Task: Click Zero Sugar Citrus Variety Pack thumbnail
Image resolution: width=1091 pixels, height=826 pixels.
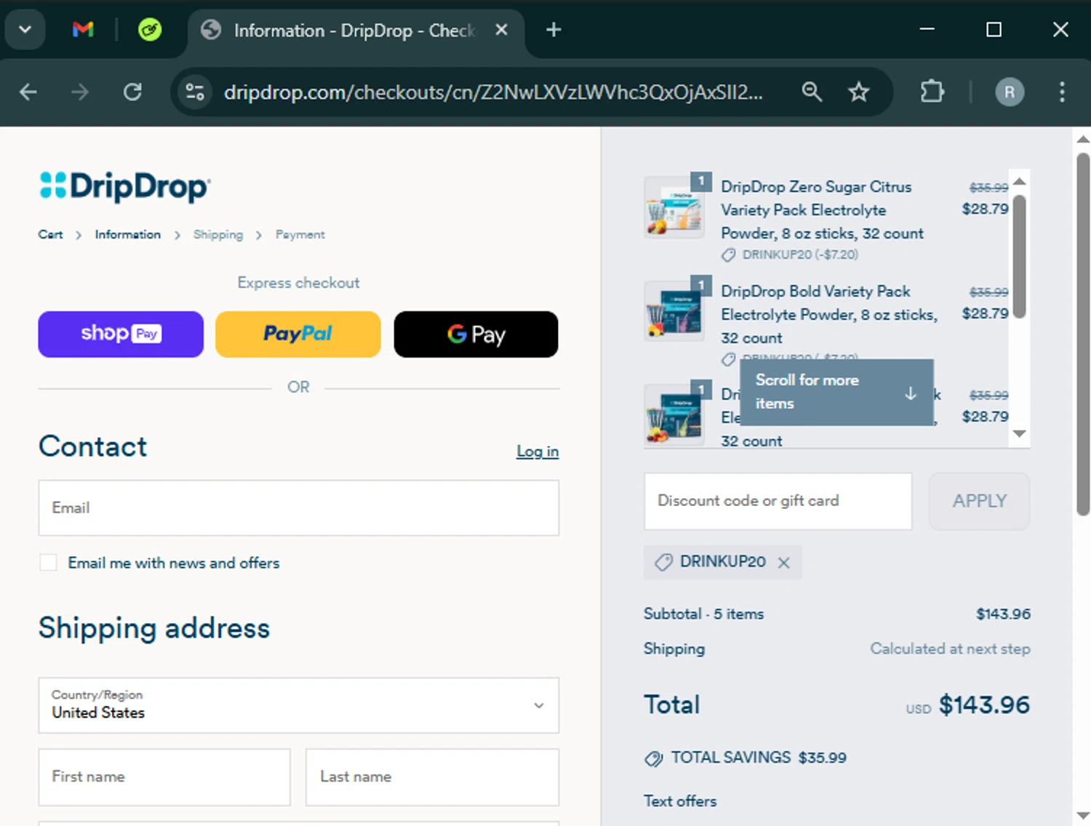Action: 674,208
